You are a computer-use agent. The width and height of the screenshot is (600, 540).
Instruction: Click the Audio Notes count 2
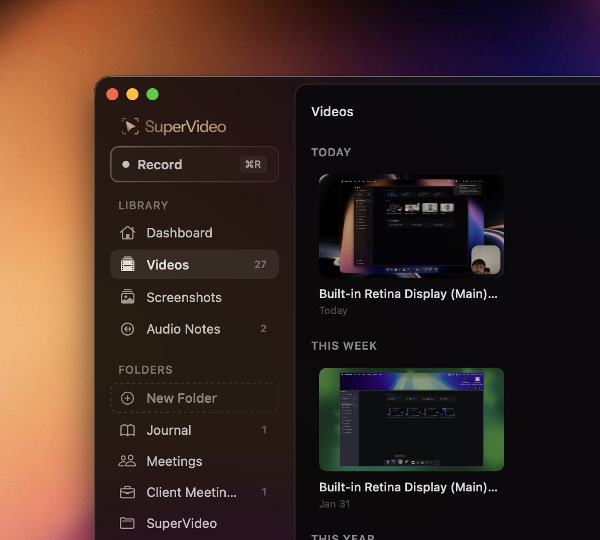[x=263, y=329]
